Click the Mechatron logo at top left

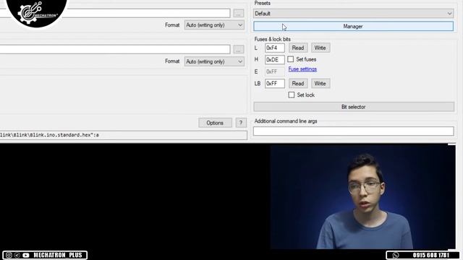[36, 13]
